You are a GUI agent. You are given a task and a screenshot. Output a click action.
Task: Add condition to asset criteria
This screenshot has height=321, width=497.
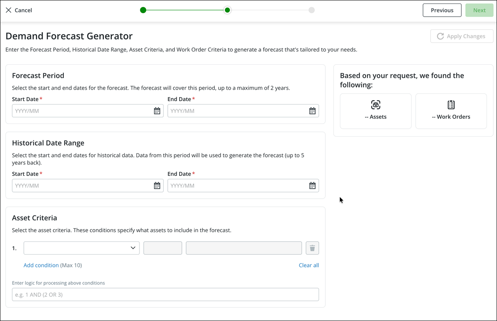coord(41,265)
